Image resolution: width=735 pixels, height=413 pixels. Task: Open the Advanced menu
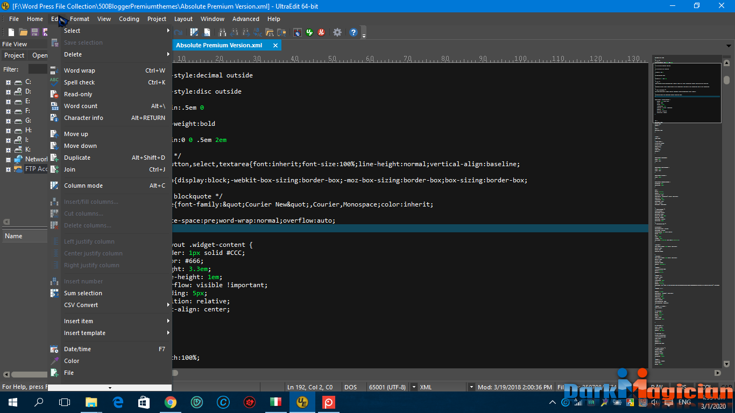(x=246, y=19)
